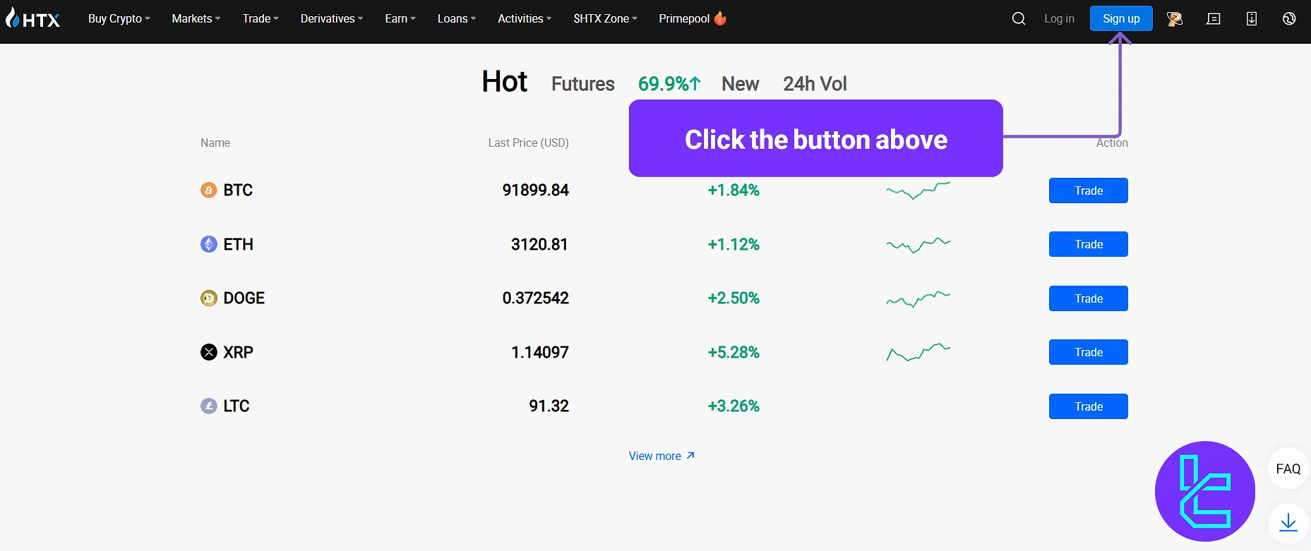Viewport: 1311px width, 551px height.
Task: Select the 24h Vol tab
Action: click(815, 84)
